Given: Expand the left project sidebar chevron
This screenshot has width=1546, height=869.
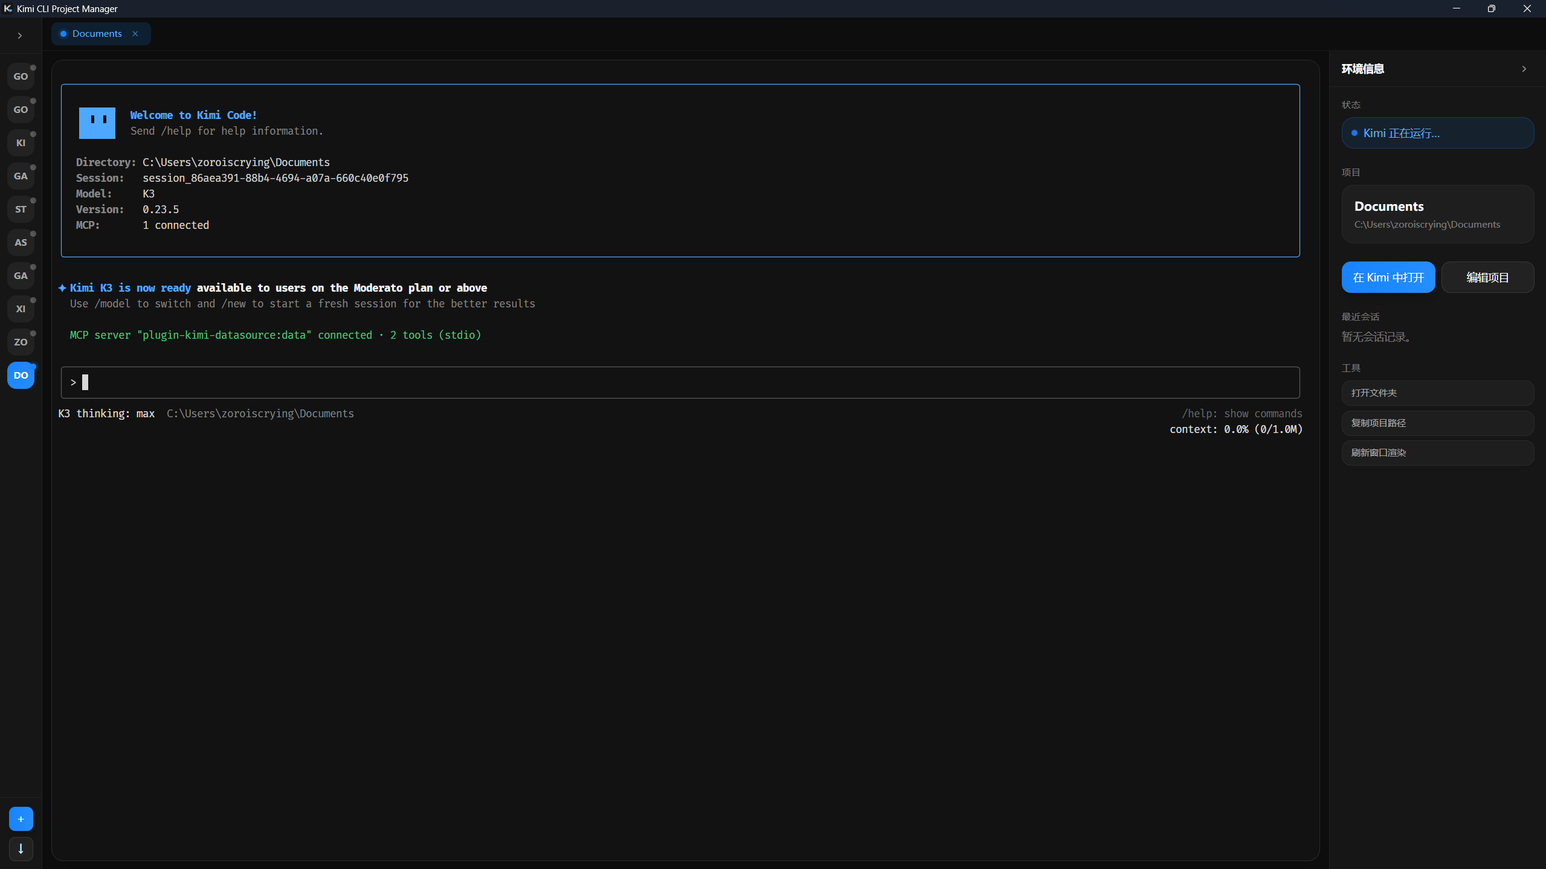Looking at the screenshot, I should pyautogui.click(x=20, y=36).
